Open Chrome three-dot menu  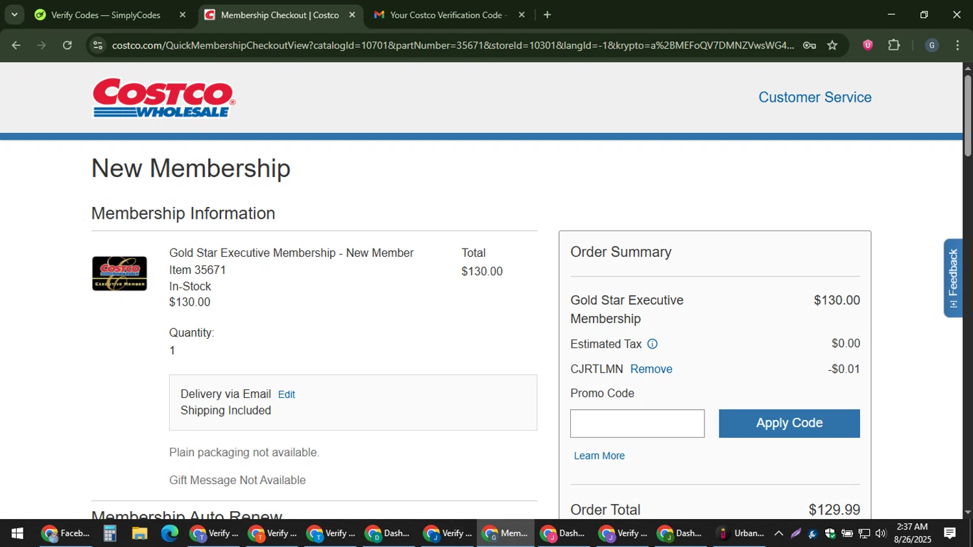coord(957,45)
